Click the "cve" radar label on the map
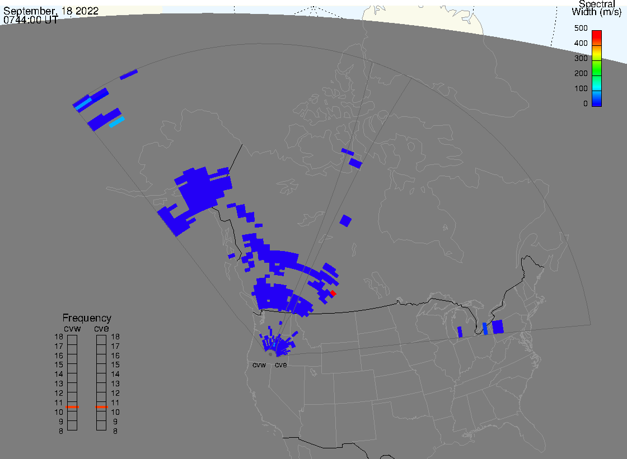627x459 pixels. tap(280, 365)
